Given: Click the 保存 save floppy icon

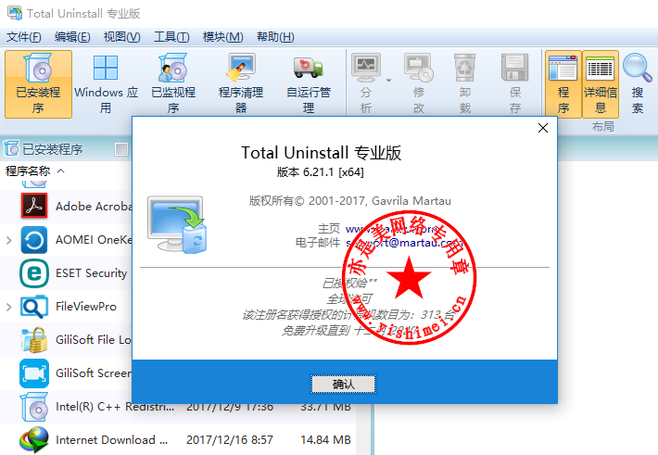Looking at the screenshot, I should [x=515, y=68].
